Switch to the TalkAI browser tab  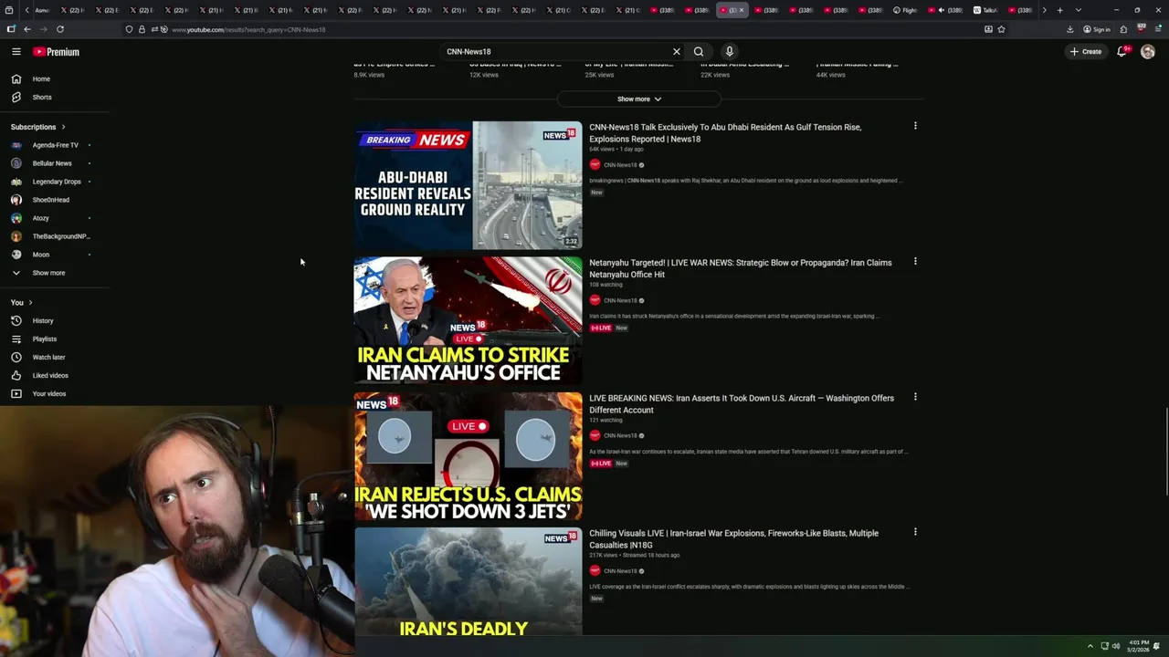[985, 10]
